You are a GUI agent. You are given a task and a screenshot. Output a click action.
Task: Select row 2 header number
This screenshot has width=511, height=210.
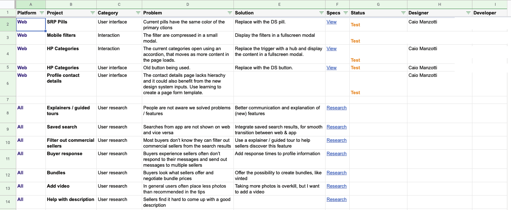[8, 25]
